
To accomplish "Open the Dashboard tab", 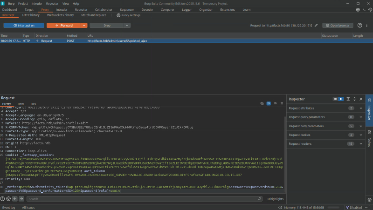I will click(9, 10).
